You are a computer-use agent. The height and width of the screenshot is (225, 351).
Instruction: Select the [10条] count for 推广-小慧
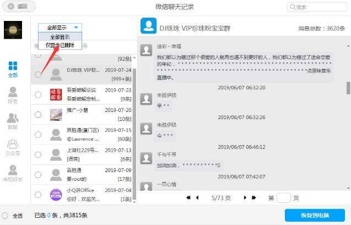(x=125, y=119)
